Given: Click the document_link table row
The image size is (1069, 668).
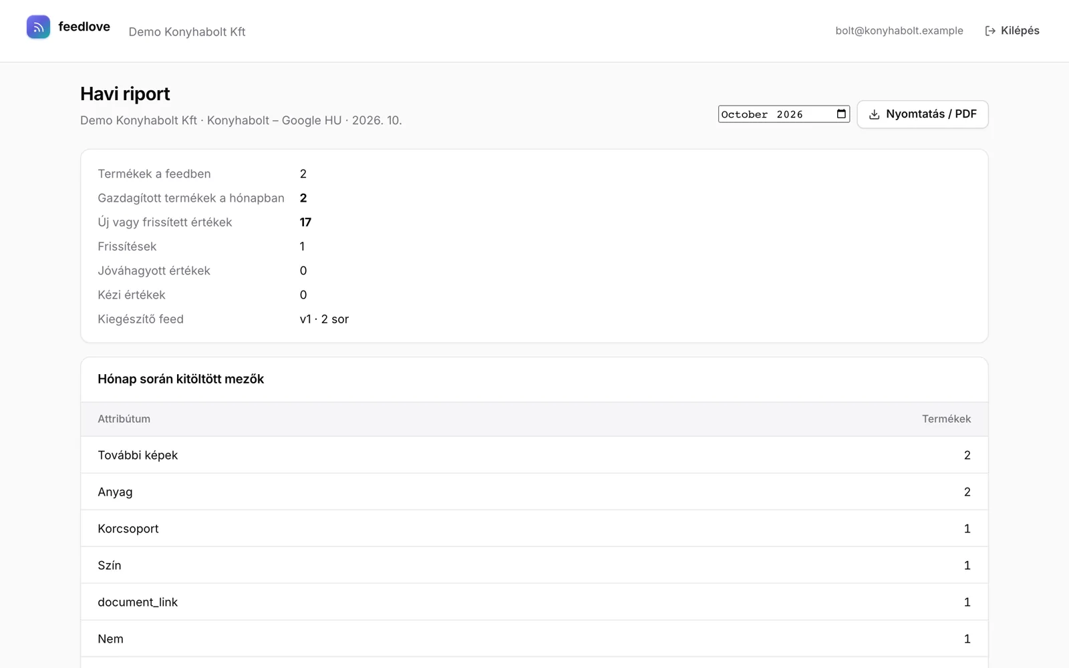Looking at the screenshot, I should pyautogui.click(x=534, y=602).
